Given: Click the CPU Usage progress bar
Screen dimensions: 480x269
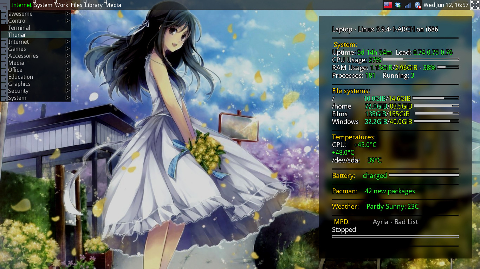Looking at the screenshot, I should (421, 60).
